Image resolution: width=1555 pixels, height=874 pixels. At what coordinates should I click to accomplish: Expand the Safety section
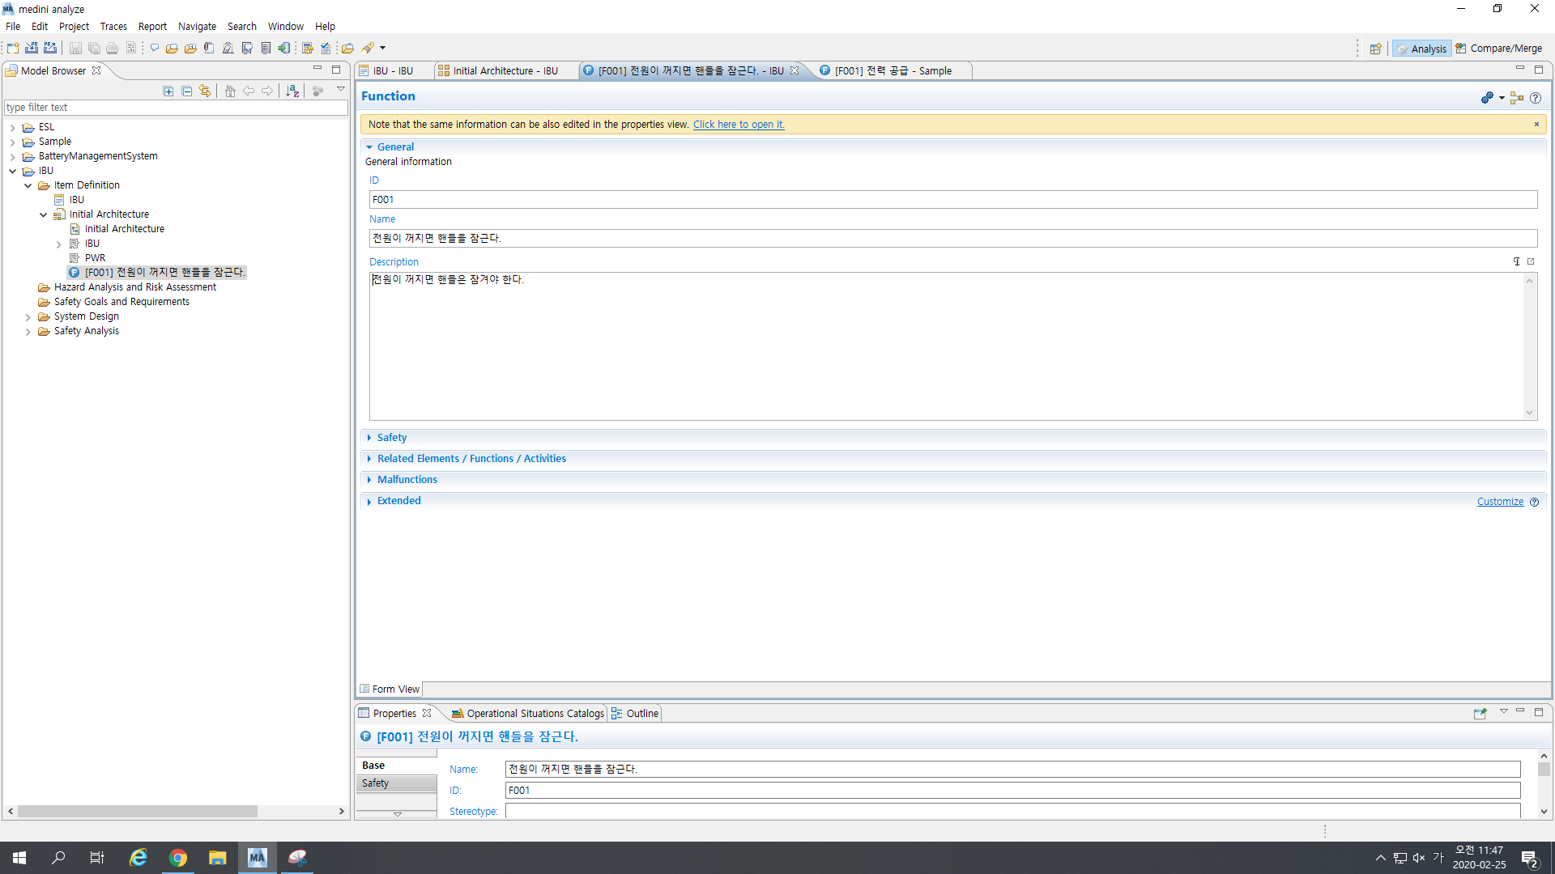tap(392, 438)
